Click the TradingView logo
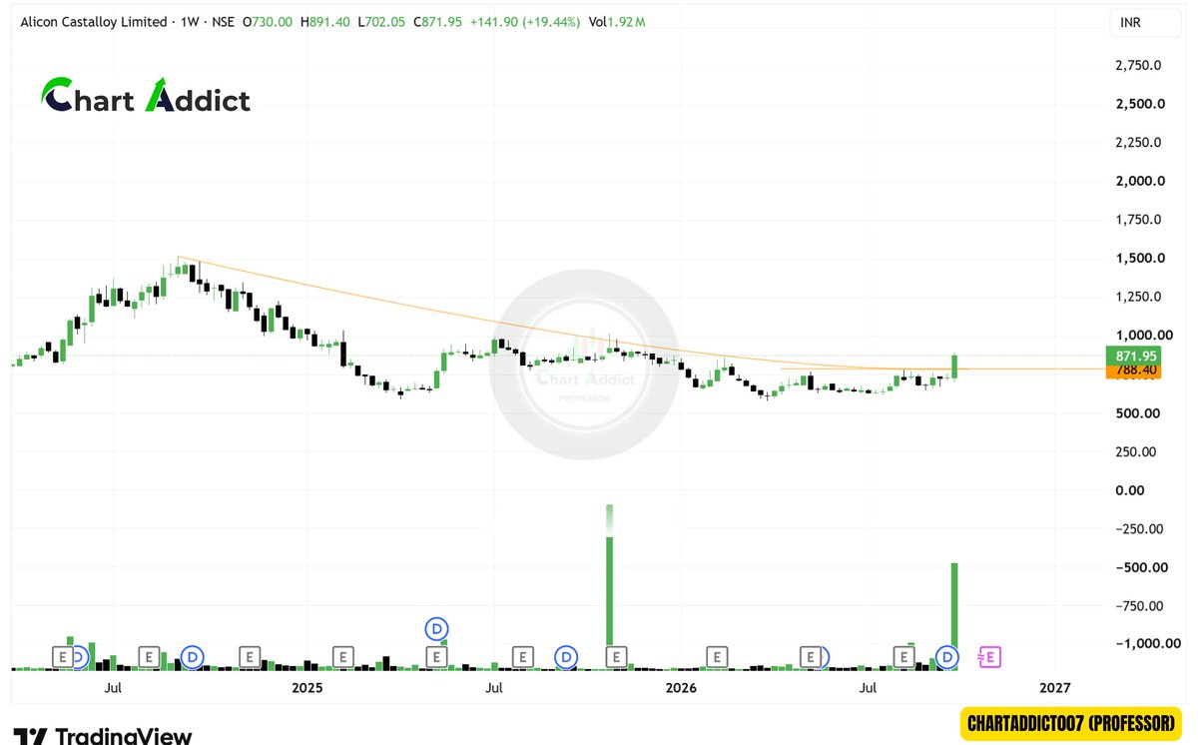This screenshot has height=745, width=1198. click(x=102, y=736)
